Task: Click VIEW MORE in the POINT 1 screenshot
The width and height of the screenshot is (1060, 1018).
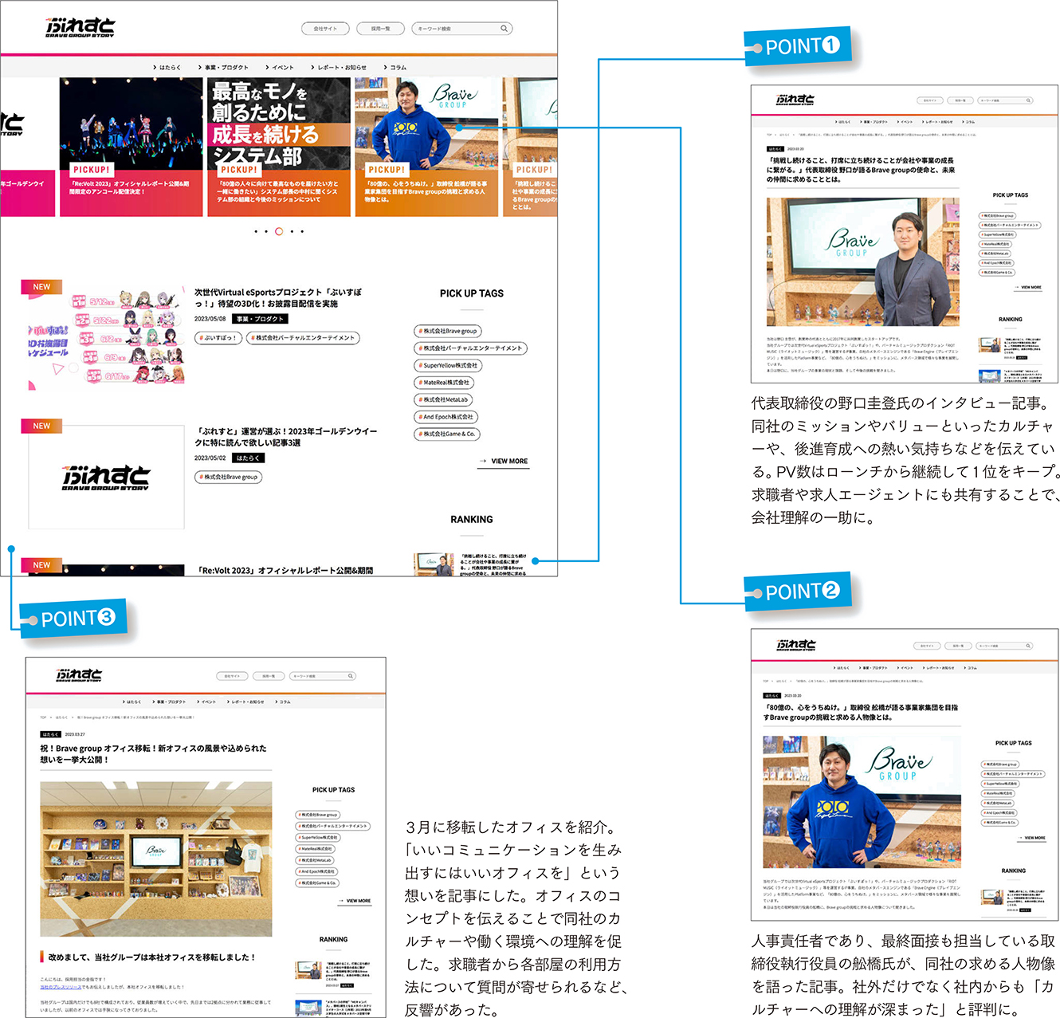Action: coord(1028,288)
